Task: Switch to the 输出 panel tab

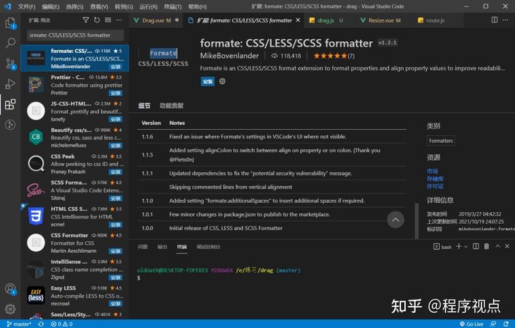Action: click(x=162, y=247)
